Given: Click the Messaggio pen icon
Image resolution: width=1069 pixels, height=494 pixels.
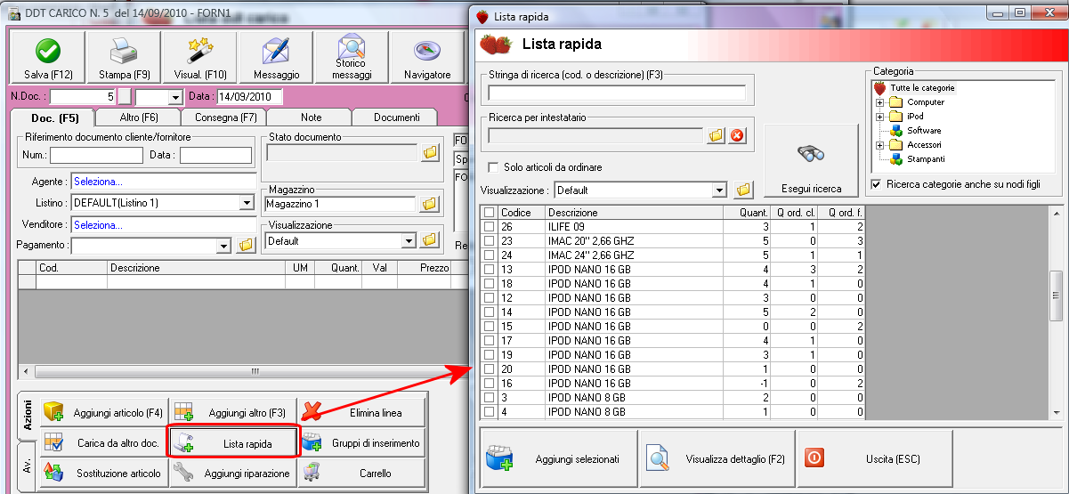Looking at the screenshot, I should [276, 51].
